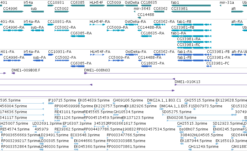Select transcript CG6362-RA label
This screenshot has width=247, height=151.
[164, 21]
